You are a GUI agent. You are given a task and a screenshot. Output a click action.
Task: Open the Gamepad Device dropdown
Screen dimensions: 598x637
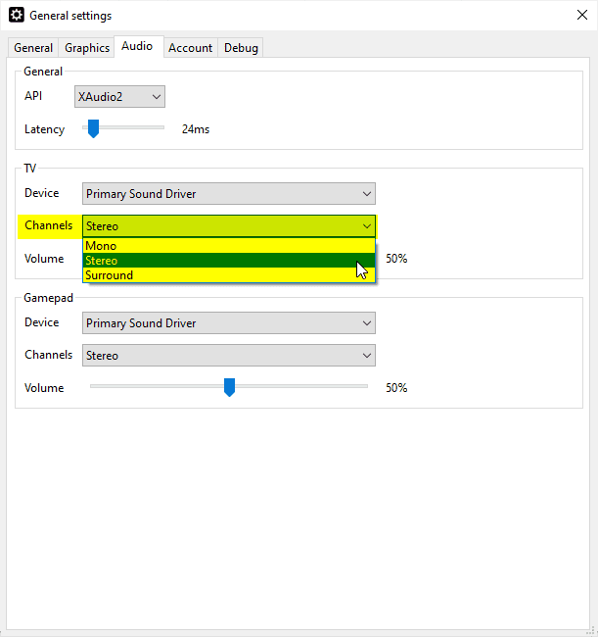click(x=229, y=323)
